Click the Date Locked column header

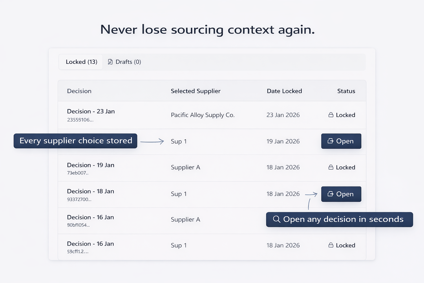pos(284,91)
